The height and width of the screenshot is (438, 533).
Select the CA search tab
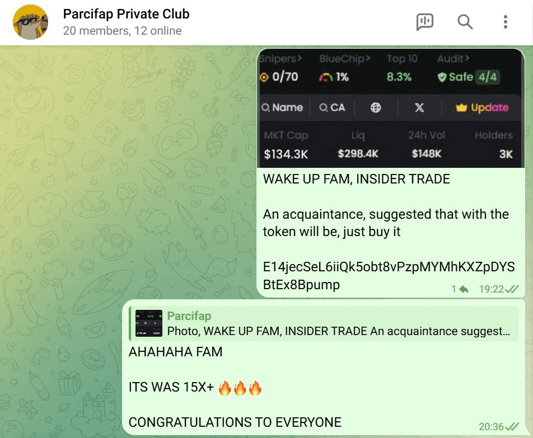click(x=332, y=107)
